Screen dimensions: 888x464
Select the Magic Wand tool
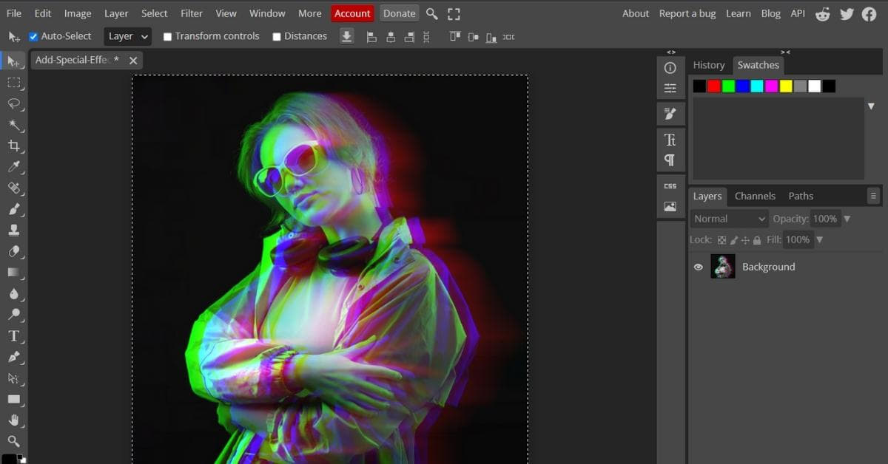coord(13,125)
